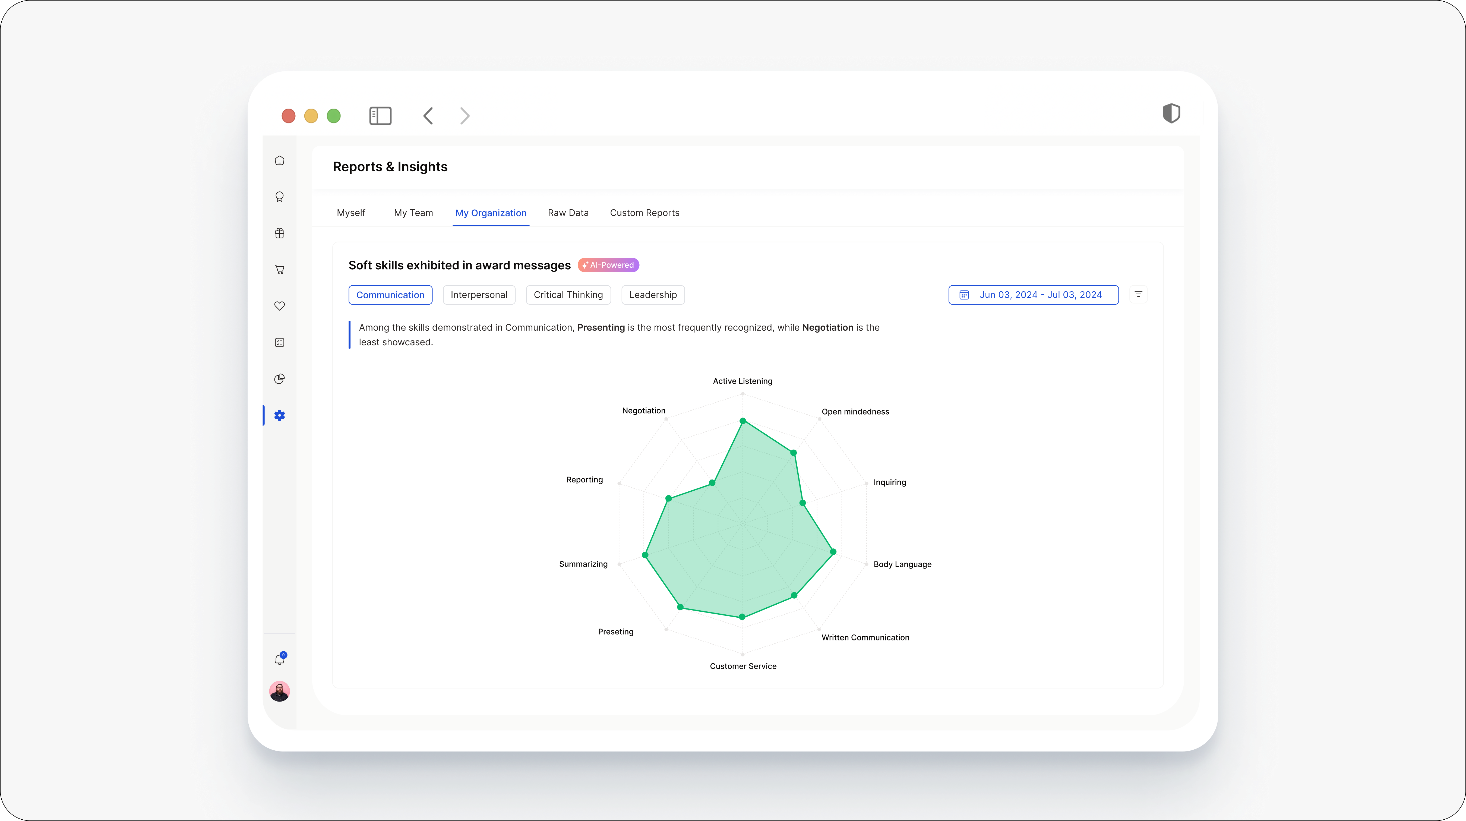
Task: Open the Raw Data tab
Action: click(x=568, y=213)
